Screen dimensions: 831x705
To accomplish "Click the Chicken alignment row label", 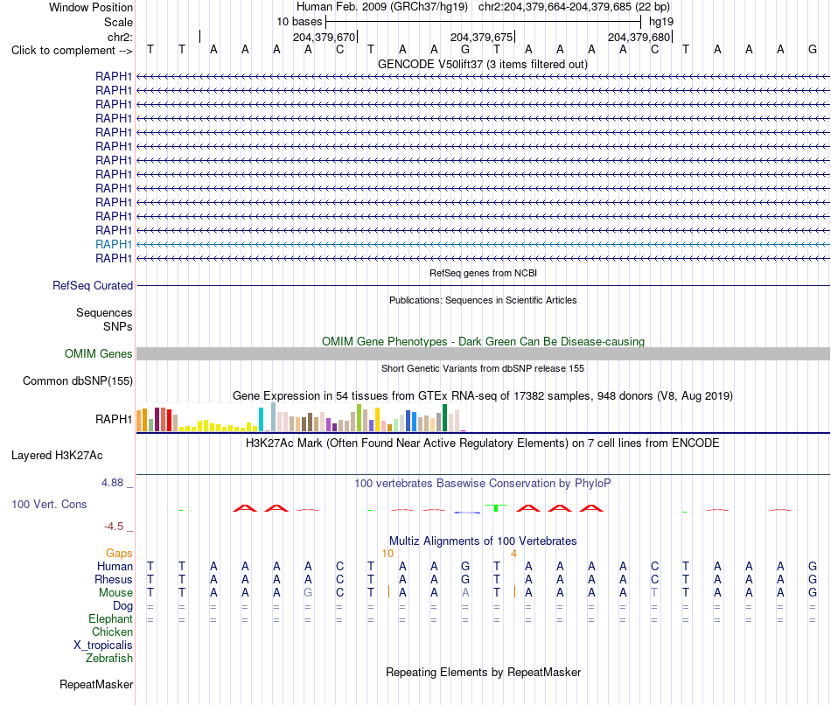I will pos(112,632).
